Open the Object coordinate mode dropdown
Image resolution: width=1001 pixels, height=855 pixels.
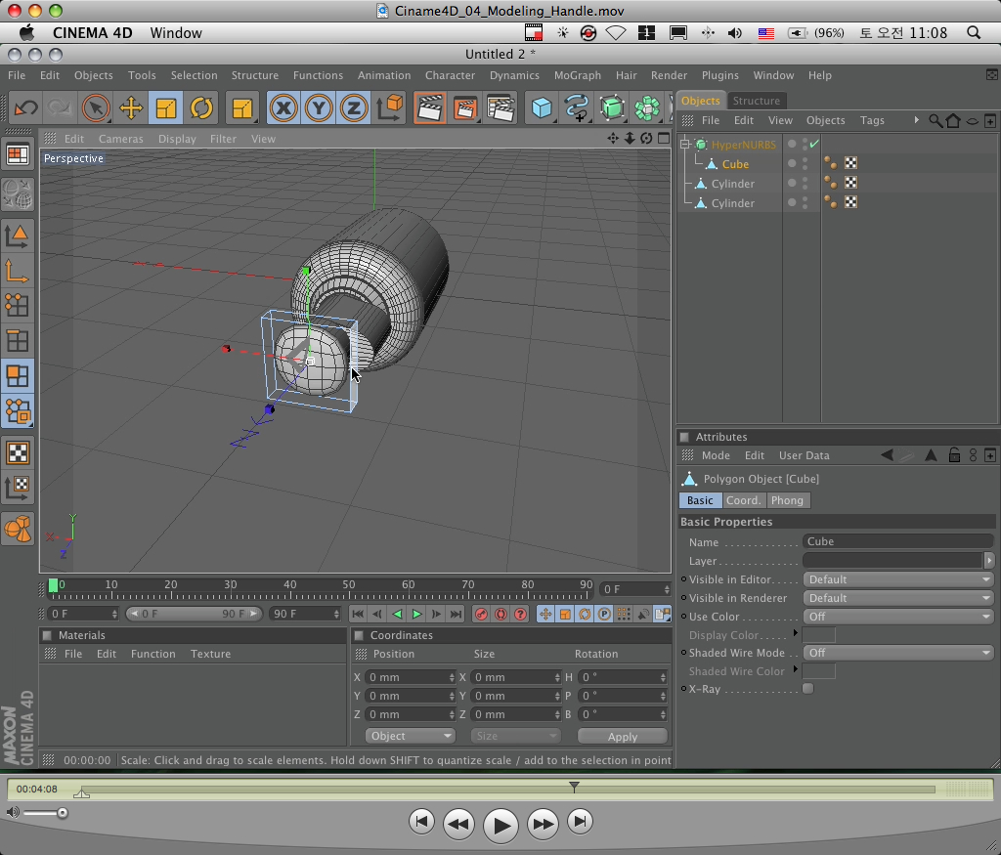click(x=410, y=736)
